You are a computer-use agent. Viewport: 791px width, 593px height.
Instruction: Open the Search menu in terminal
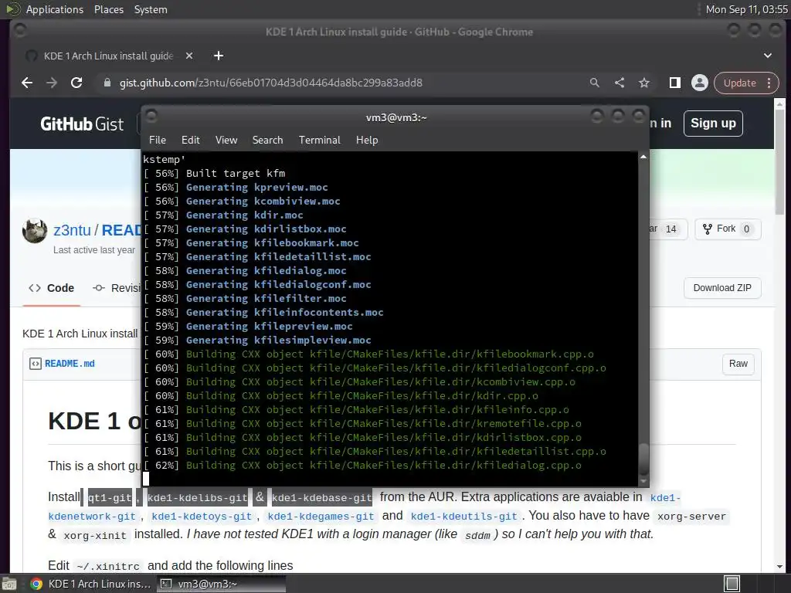click(x=267, y=141)
